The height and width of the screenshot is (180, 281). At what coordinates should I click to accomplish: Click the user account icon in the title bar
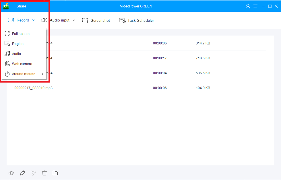pos(247,6)
